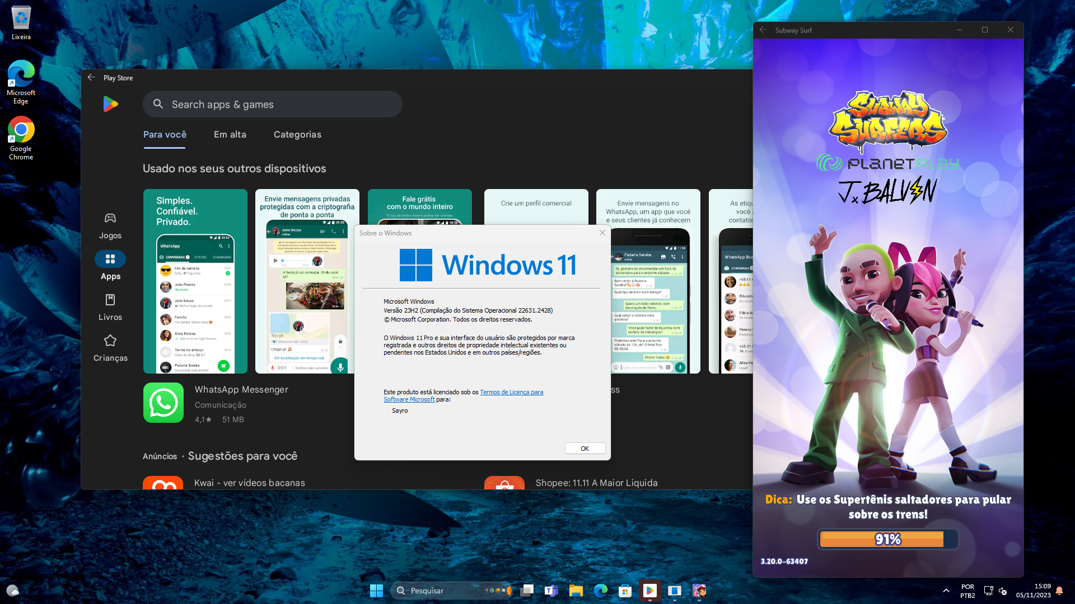Click the Google Play logo icon
1075x604 pixels.
[x=110, y=104]
